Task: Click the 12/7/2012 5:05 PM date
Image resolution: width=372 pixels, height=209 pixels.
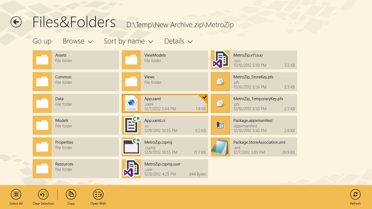Action: (x=249, y=152)
